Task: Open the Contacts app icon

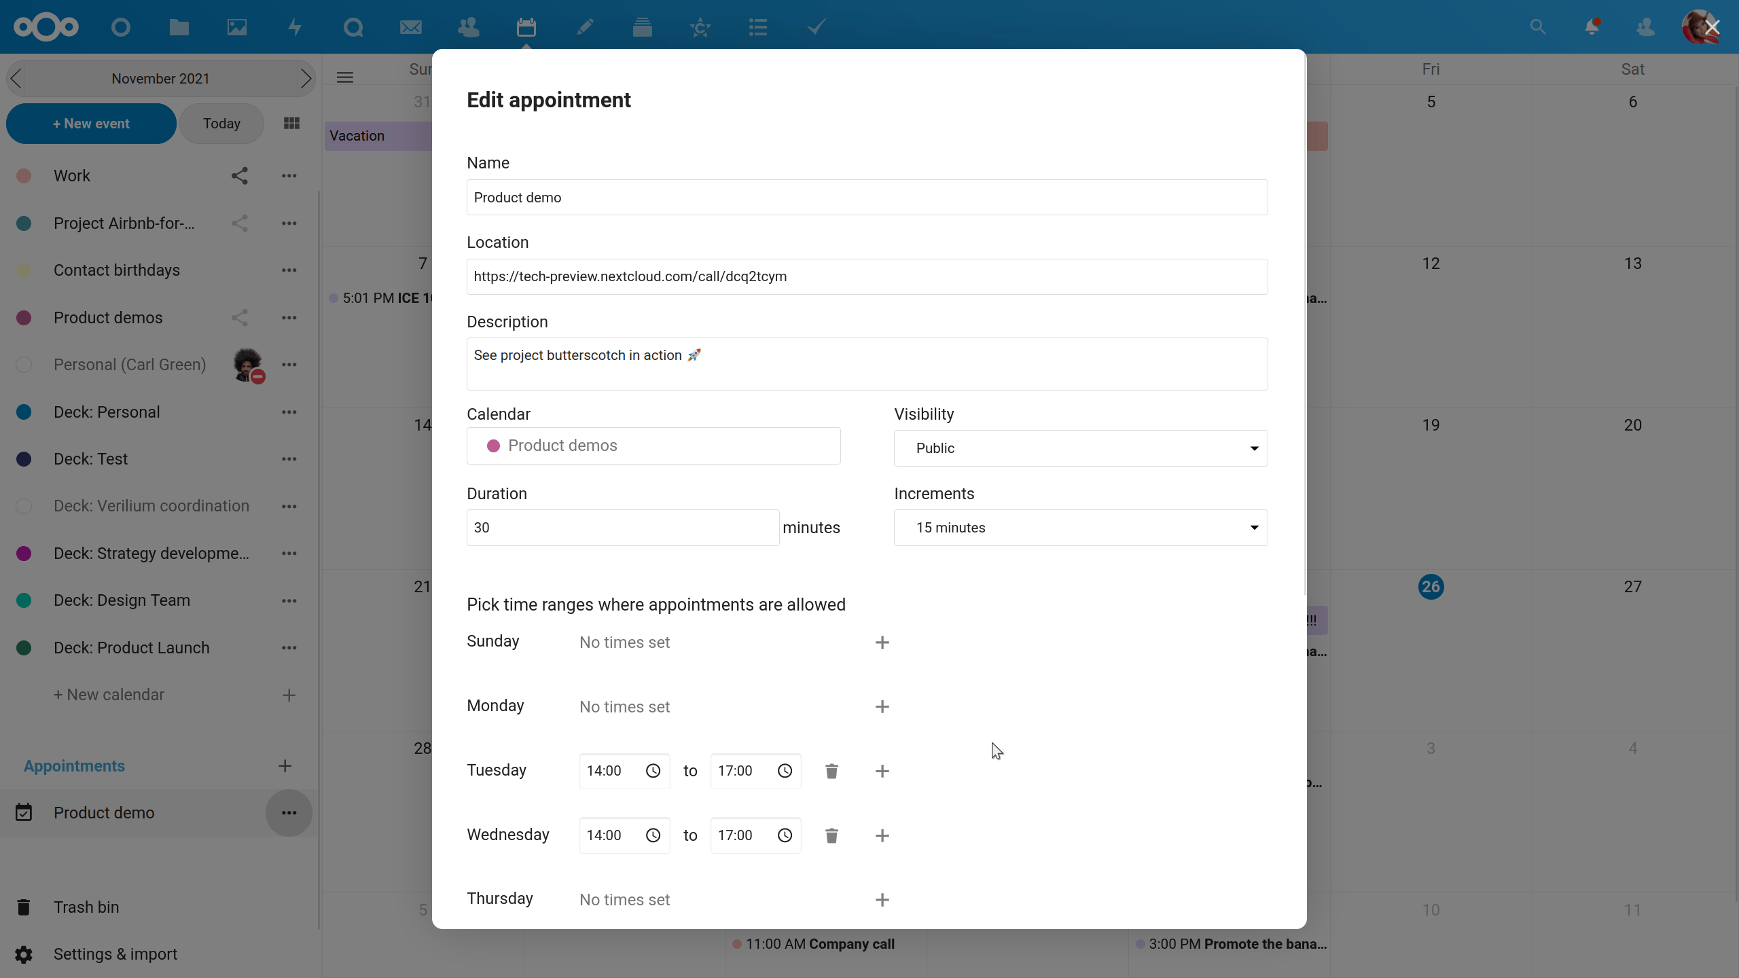Action: click(469, 27)
